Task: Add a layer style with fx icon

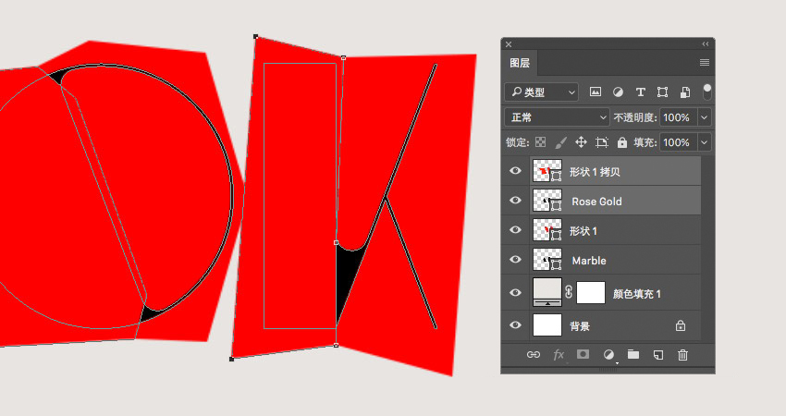Action: [559, 355]
